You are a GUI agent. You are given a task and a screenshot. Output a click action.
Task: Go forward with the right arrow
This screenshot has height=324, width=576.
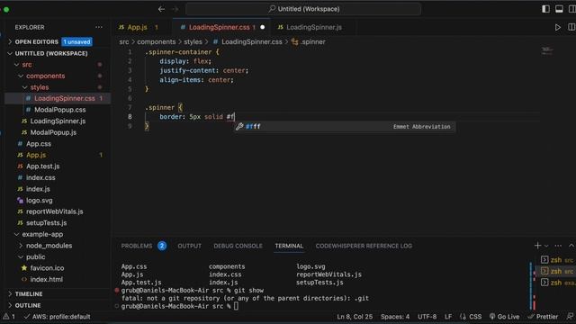click(175, 9)
